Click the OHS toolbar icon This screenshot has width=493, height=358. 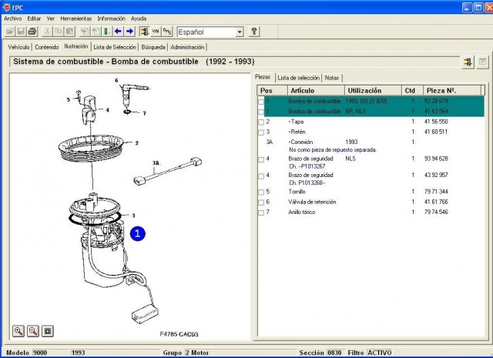coord(167,32)
